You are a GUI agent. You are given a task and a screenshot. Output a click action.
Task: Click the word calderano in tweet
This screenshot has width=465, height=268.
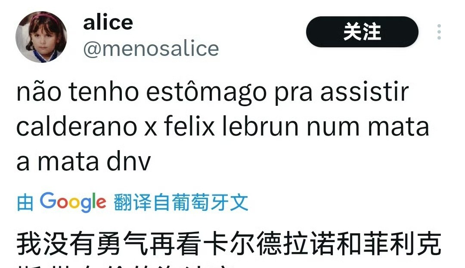77,126
